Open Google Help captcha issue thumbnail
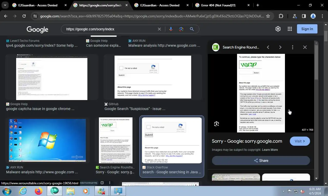 (52, 77)
